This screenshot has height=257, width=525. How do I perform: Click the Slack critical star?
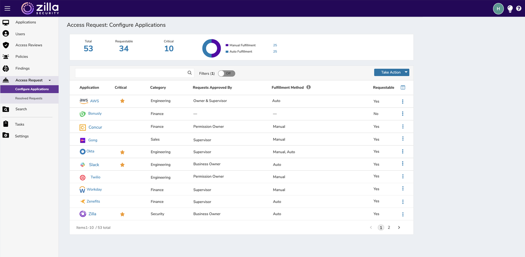pos(122,165)
